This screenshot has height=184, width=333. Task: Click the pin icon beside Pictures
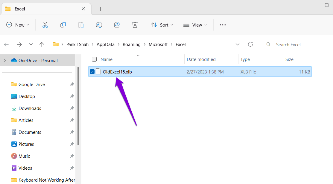[72, 144]
